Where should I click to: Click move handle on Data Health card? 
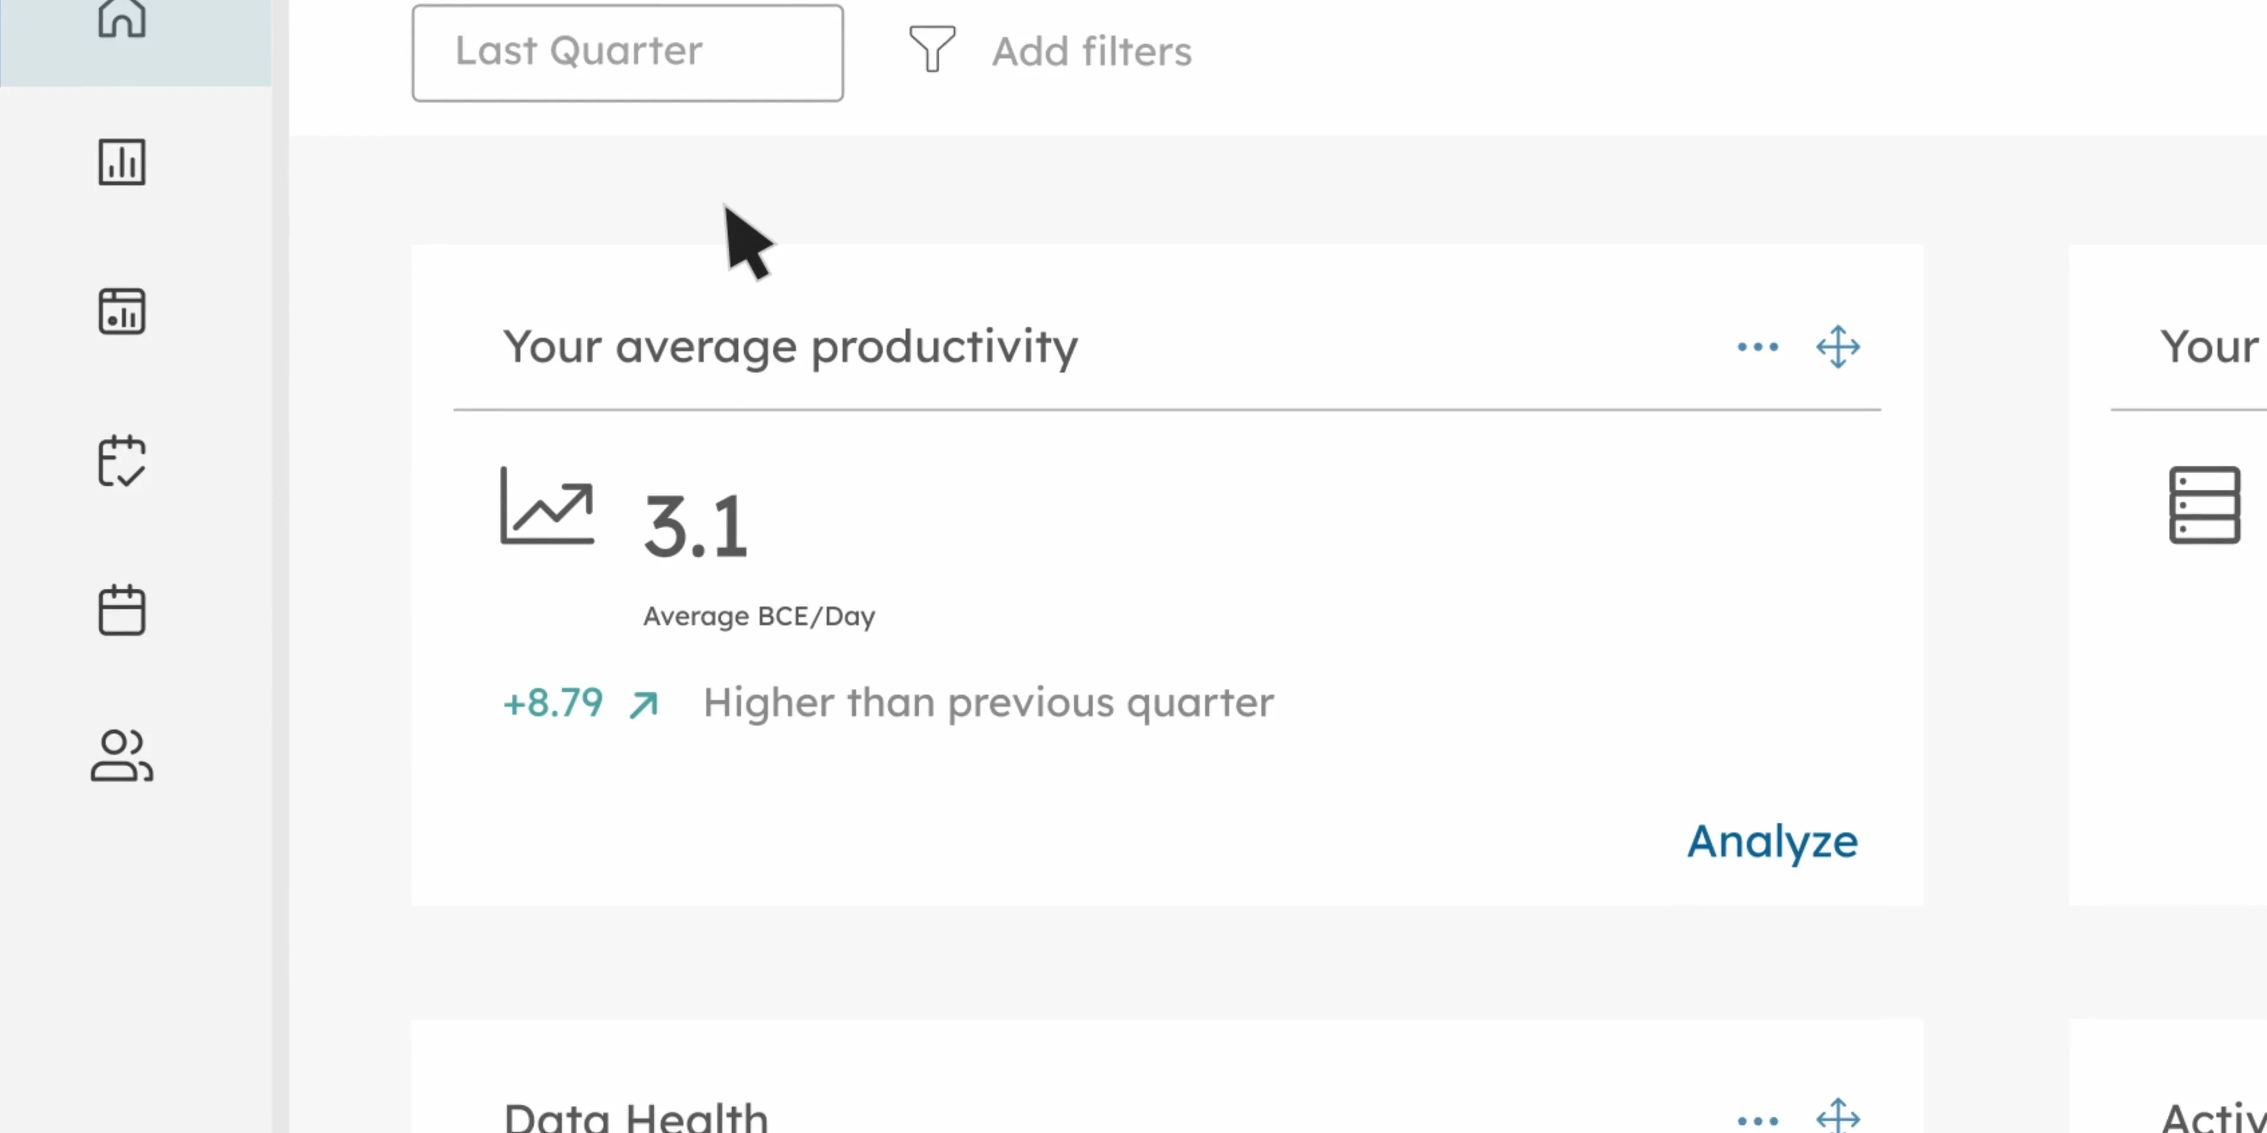coord(1838,1115)
